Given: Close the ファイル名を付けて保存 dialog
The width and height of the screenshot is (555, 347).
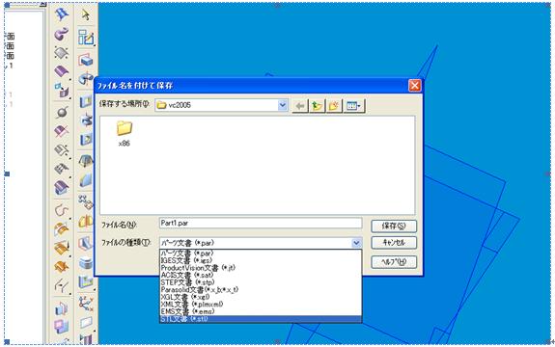Looking at the screenshot, I should click(x=414, y=86).
